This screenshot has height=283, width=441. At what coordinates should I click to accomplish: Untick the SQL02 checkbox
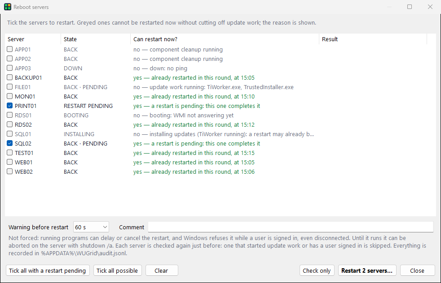coord(10,143)
